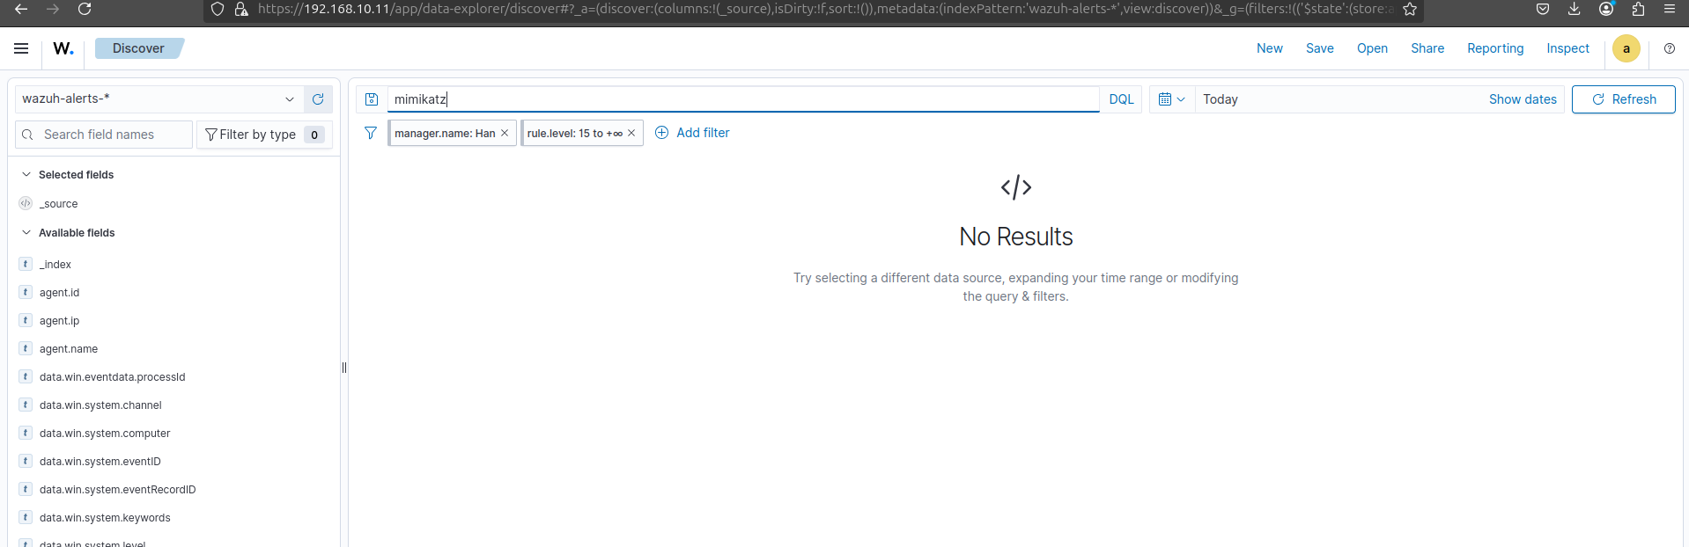Click the Show dates link
The width and height of the screenshot is (1689, 547).
pyautogui.click(x=1523, y=99)
